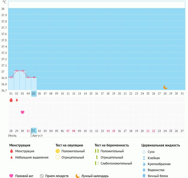Click the positive ovulation test yellow circle
The height and width of the screenshot is (178, 188).
pyautogui.click(x=58, y=151)
